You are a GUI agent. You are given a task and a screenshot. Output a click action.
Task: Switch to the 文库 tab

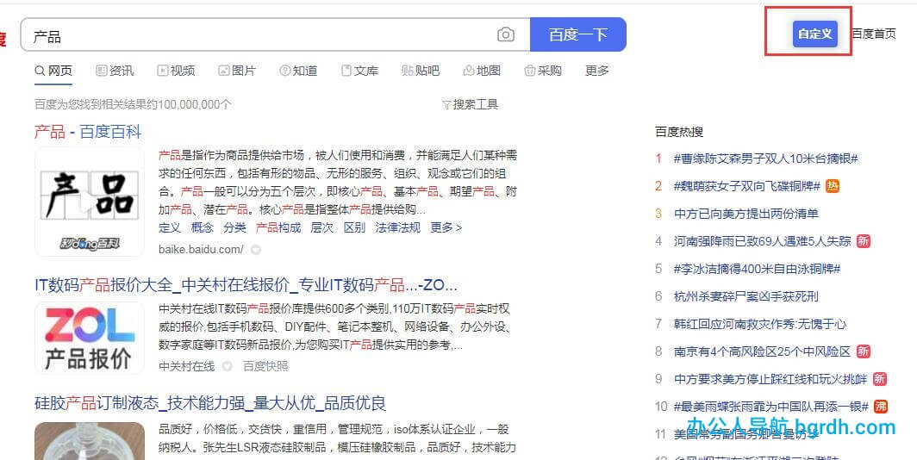(359, 71)
